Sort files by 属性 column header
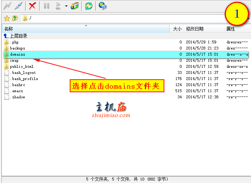This screenshot has width=251, height=183. [x=237, y=29]
